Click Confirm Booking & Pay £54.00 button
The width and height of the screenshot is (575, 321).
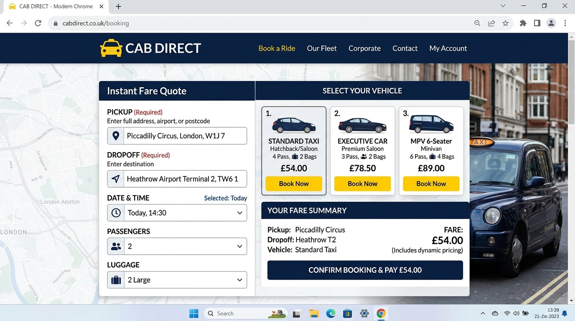click(365, 270)
